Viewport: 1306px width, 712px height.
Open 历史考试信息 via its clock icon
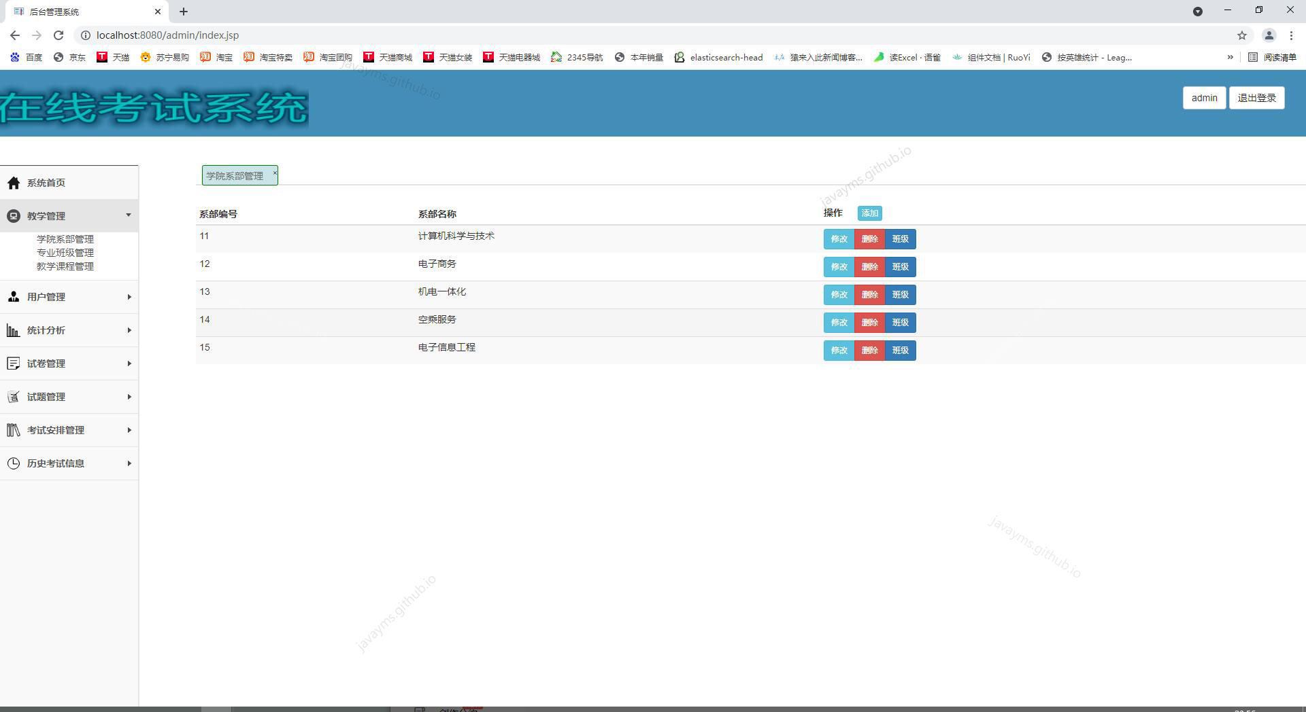[14, 463]
